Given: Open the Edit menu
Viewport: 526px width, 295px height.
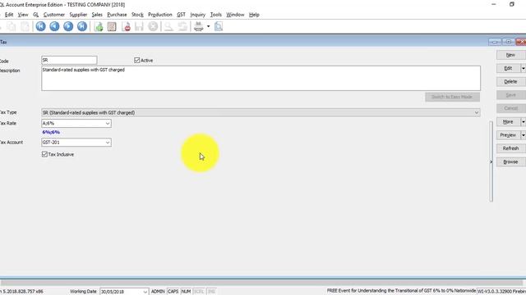Looking at the screenshot, I should pos(9,15).
